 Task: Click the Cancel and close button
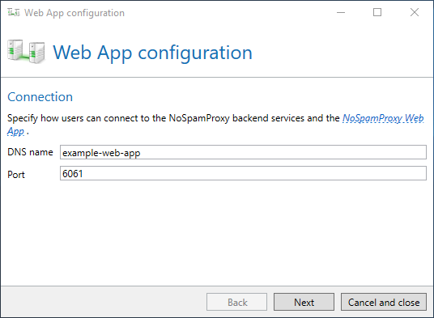pos(384,302)
